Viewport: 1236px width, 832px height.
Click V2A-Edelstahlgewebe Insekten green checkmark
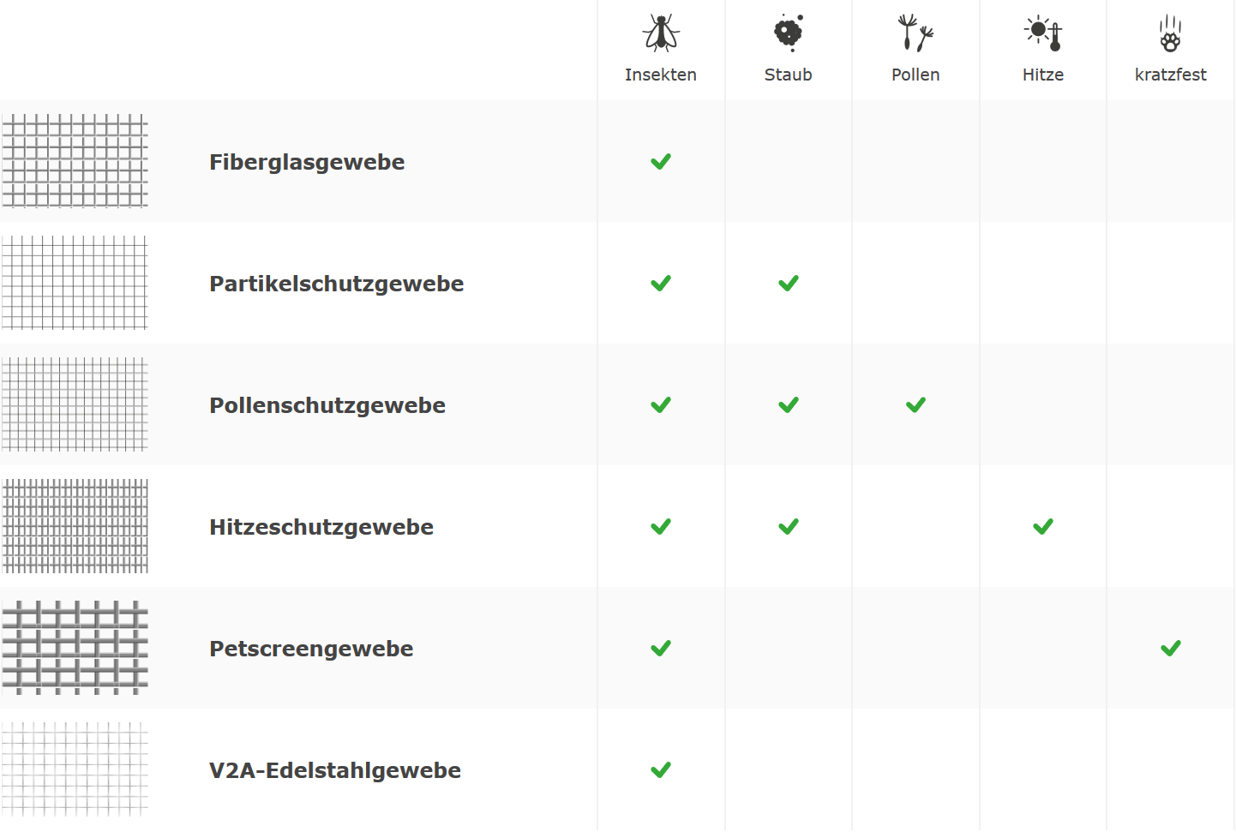[661, 770]
